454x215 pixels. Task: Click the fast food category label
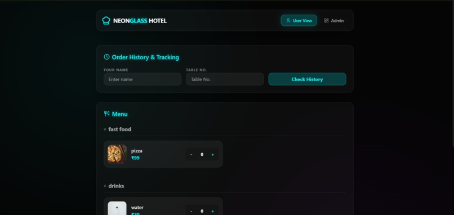point(119,129)
